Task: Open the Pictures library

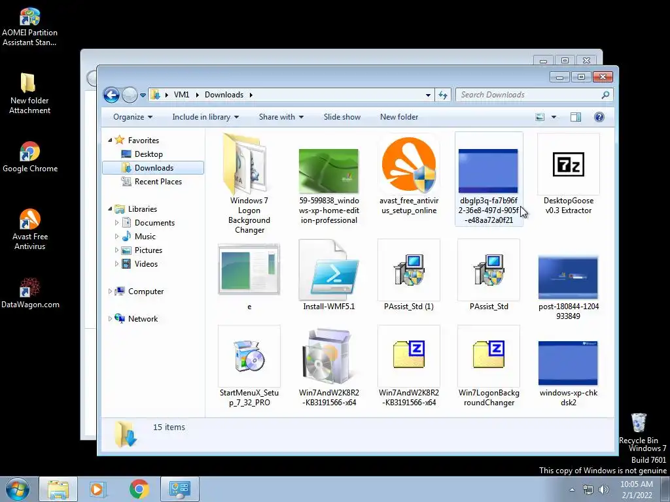Action: 148,250
